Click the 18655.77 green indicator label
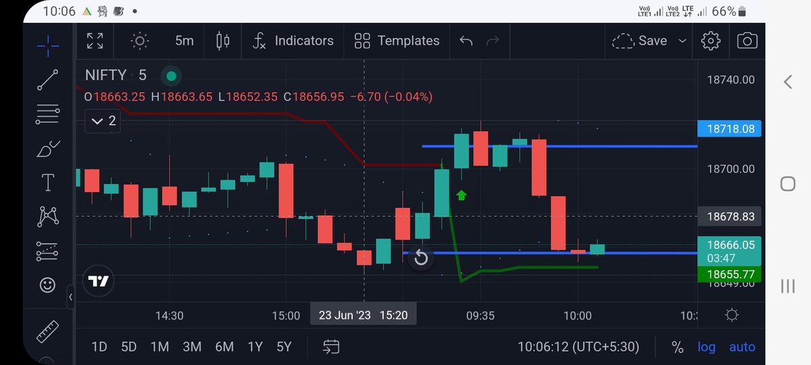811x365 pixels. pyautogui.click(x=729, y=274)
